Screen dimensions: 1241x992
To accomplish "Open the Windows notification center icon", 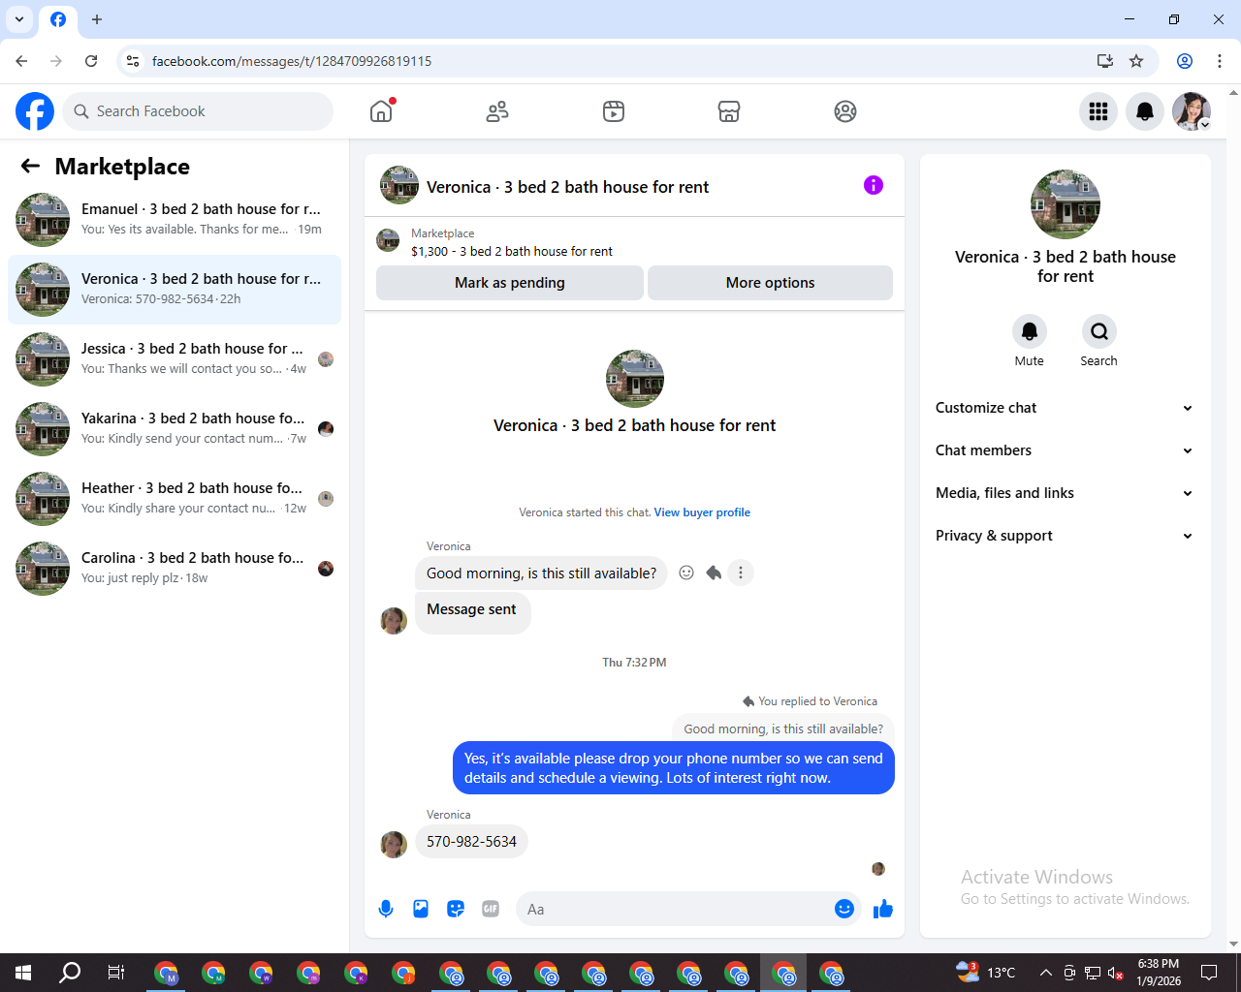I will [1209, 973].
